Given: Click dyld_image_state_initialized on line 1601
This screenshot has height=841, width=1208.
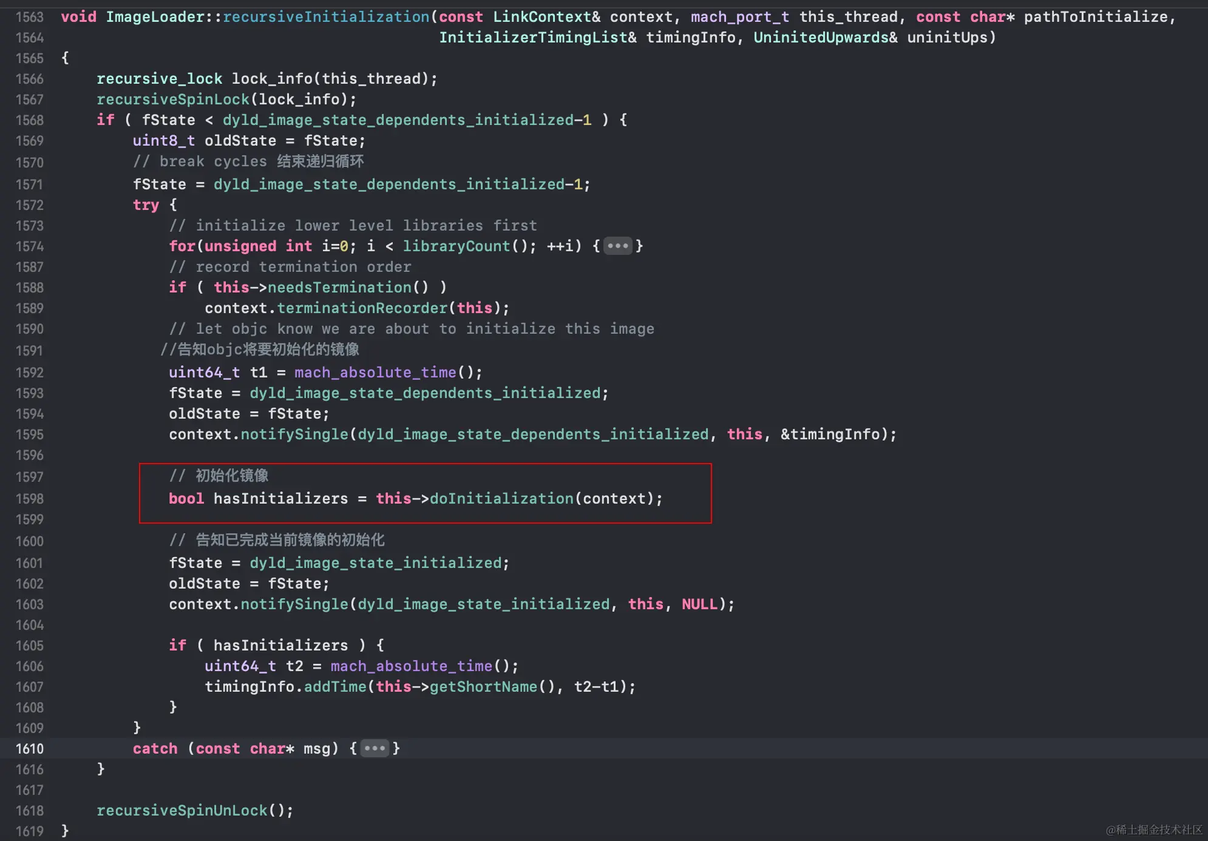Looking at the screenshot, I should click(376, 563).
